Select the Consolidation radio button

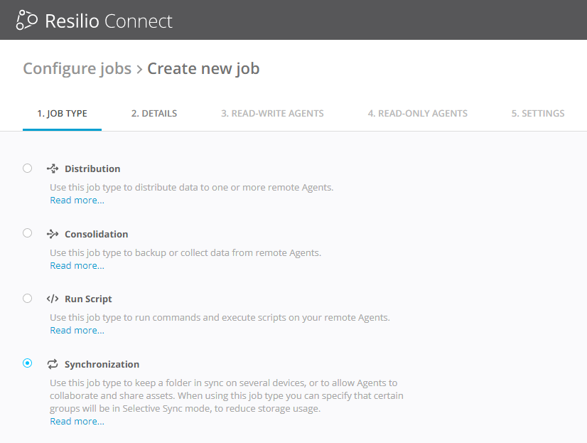coord(27,233)
